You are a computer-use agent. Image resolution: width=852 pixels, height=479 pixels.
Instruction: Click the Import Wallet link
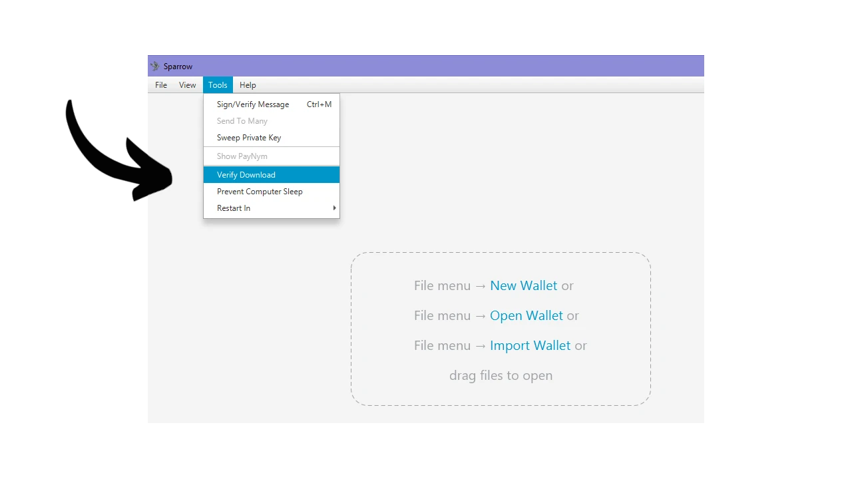click(x=530, y=345)
